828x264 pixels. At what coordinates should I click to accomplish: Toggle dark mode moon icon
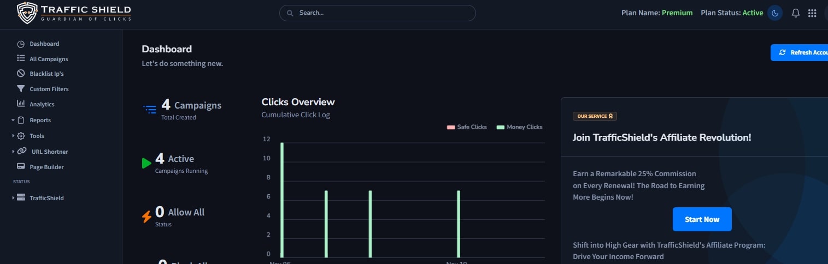774,13
